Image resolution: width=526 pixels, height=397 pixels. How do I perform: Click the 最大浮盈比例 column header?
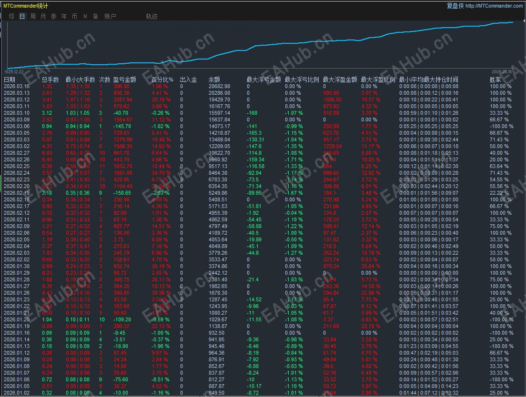point(378,79)
